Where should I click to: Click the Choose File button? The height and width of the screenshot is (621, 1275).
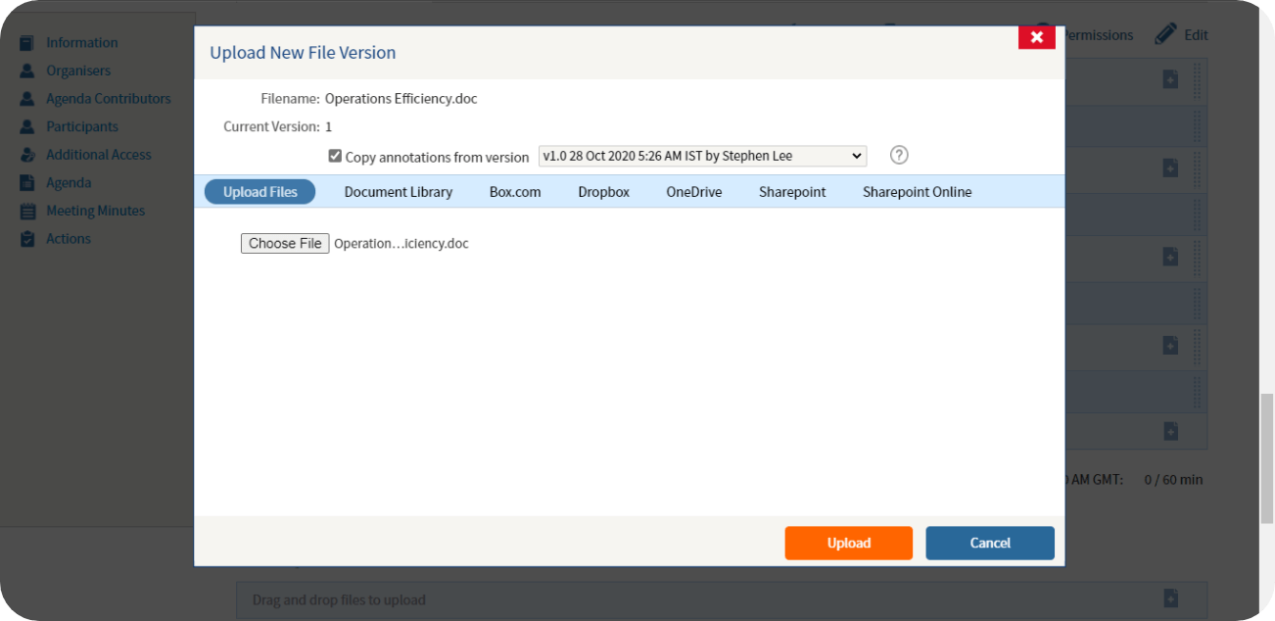tap(285, 244)
